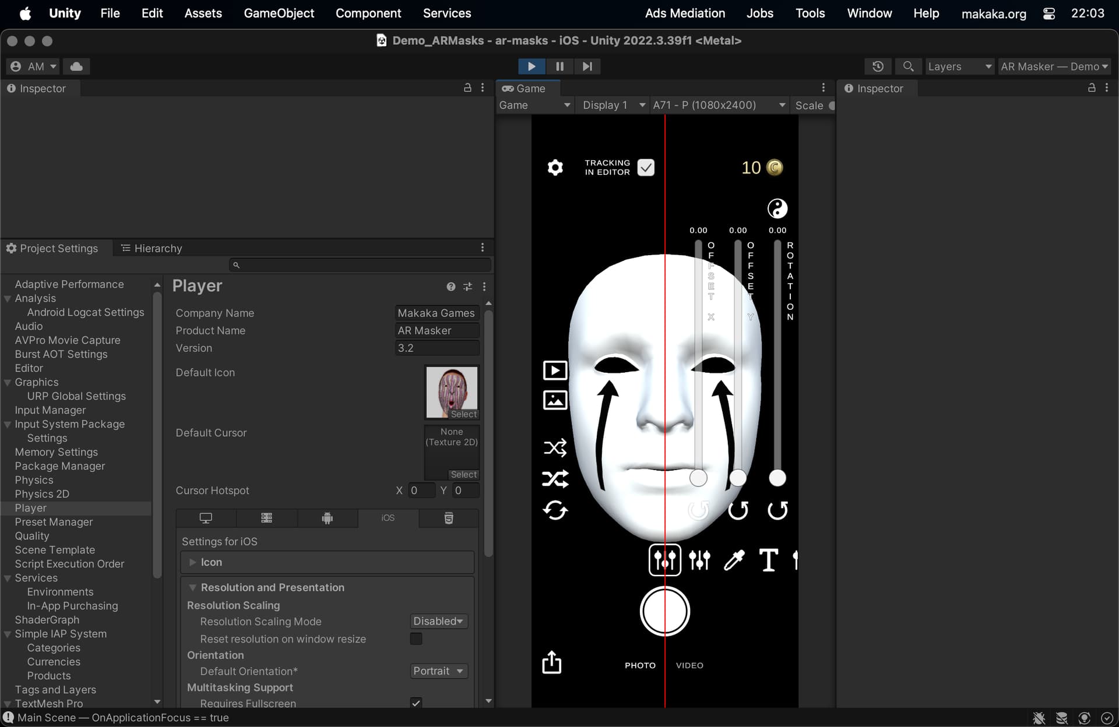
Task: Click the settings gear in the game view
Action: [555, 168]
